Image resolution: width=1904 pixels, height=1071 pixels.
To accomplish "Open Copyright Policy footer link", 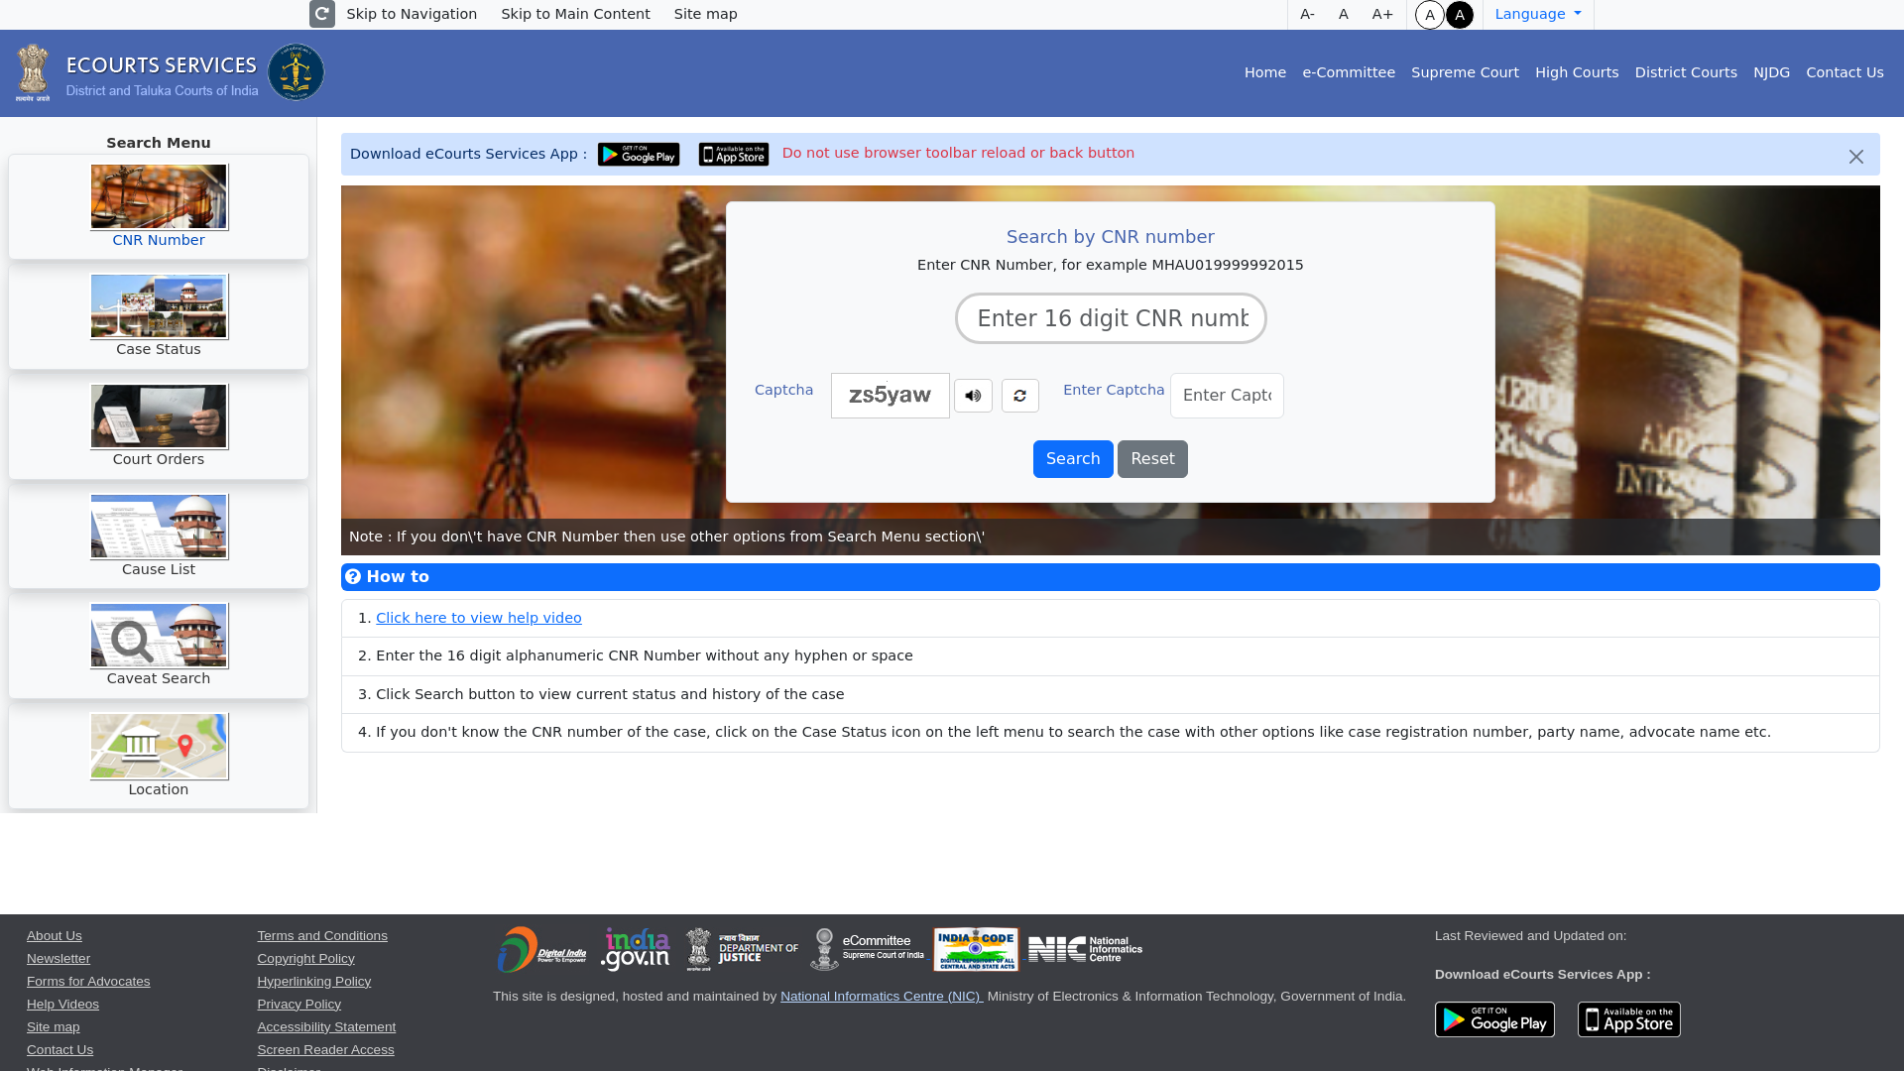I will (305, 959).
